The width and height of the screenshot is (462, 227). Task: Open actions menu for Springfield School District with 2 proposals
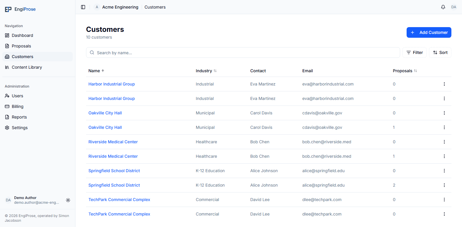point(444,185)
